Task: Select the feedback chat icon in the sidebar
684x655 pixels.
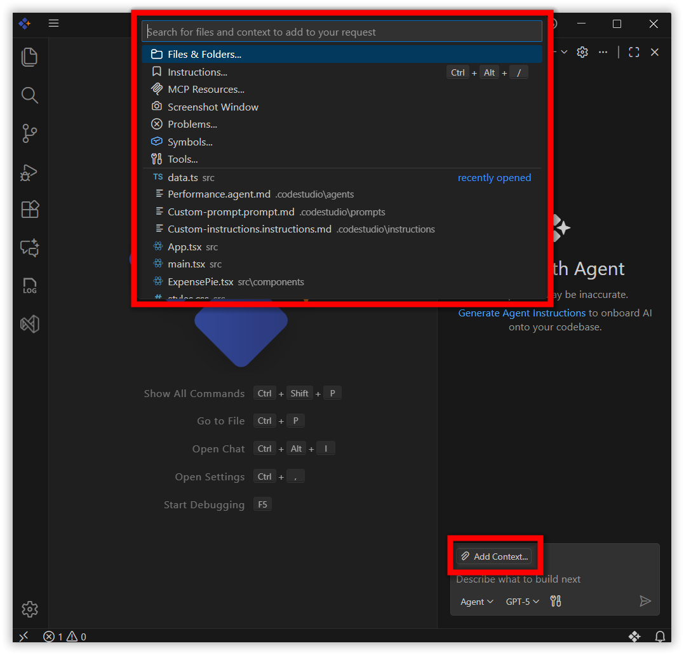Action: pos(29,248)
